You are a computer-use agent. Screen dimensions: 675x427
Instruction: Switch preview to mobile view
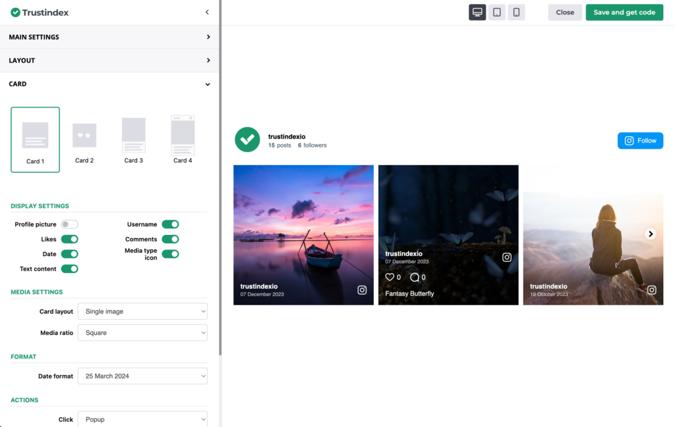516,12
